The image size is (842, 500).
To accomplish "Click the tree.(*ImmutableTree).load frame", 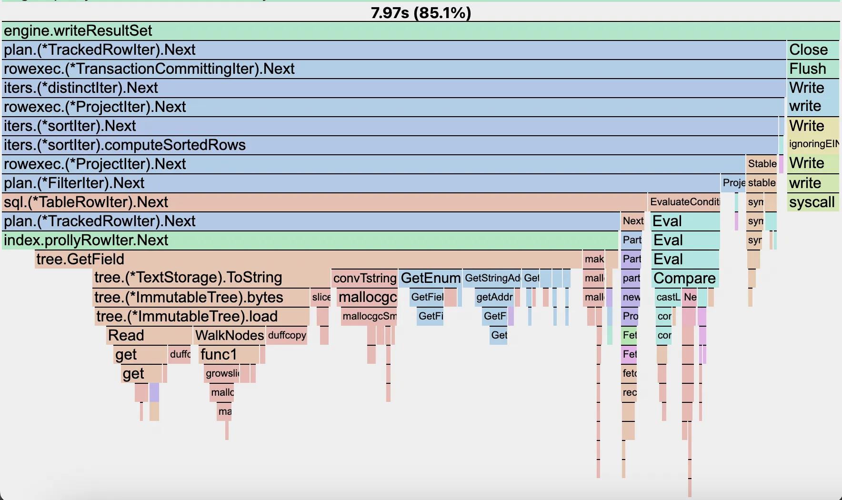I will [202, 317].
